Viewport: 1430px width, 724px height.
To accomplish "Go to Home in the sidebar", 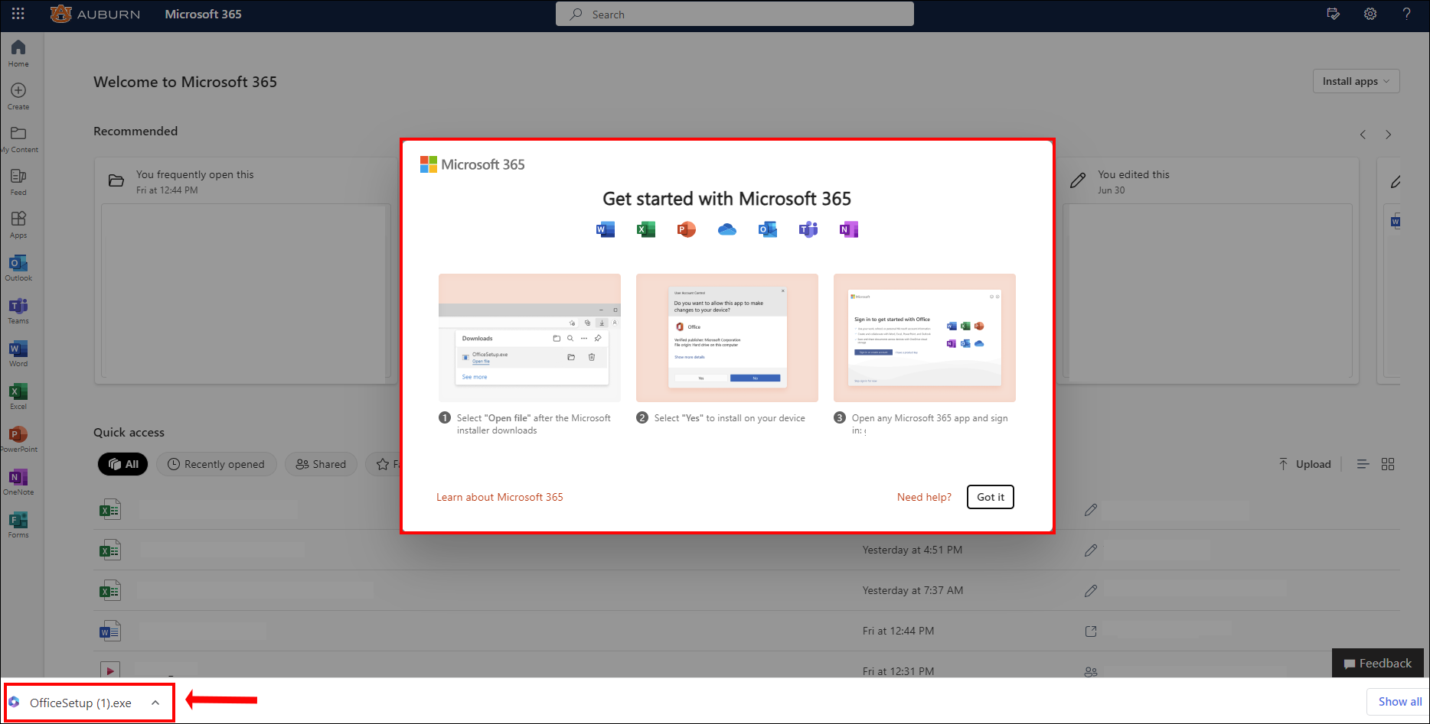I will tap(18, 52).
